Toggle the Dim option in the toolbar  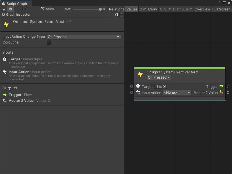tap(143, 9)
